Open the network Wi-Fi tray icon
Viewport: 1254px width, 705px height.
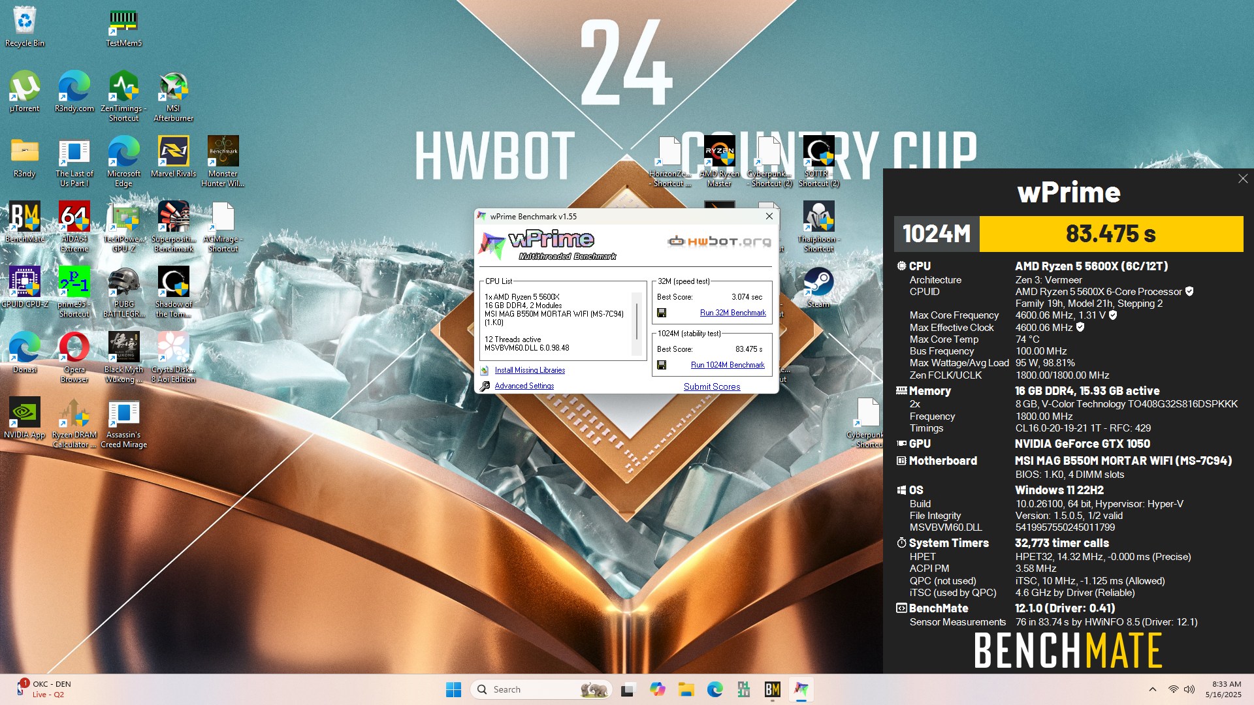coord(1173,689)
